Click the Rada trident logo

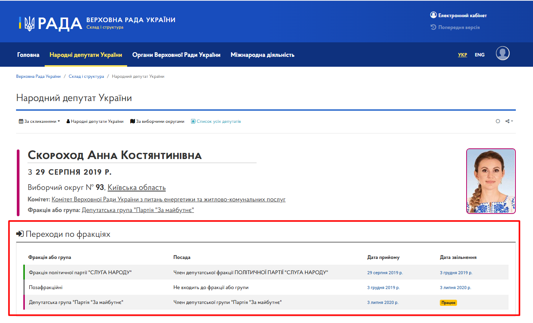coord(29,23)
